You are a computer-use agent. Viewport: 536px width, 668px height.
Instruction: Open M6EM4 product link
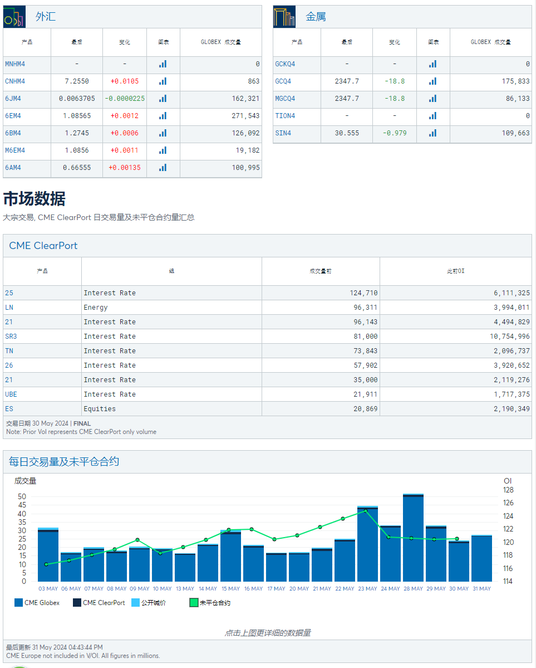(15, 150)
